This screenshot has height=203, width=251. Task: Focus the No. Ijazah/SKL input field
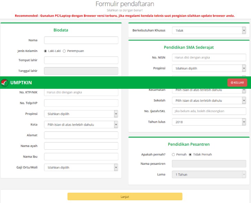coord(209,111)
